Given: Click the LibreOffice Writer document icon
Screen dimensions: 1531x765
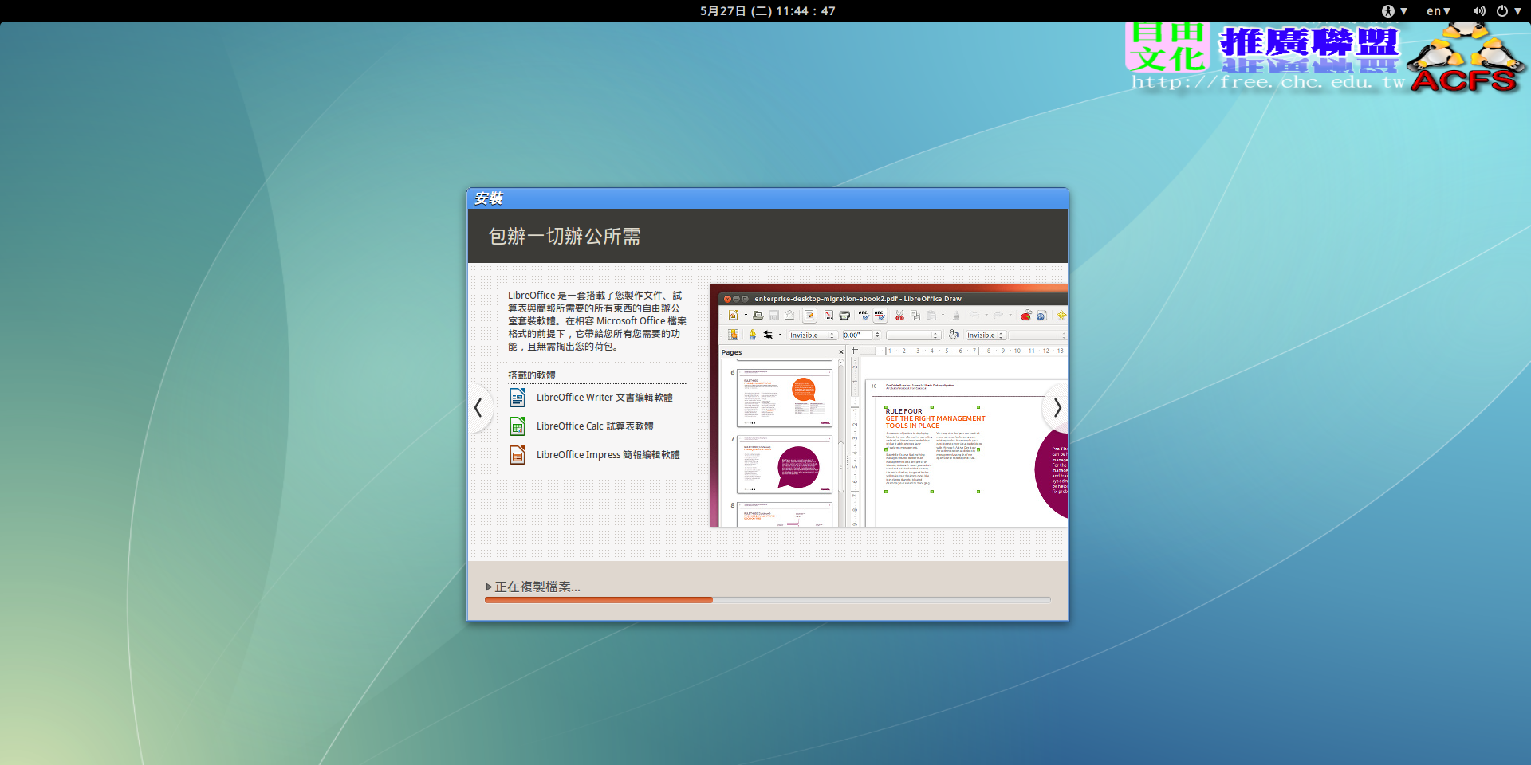Looking at the screenshot, I should [518, 397].
